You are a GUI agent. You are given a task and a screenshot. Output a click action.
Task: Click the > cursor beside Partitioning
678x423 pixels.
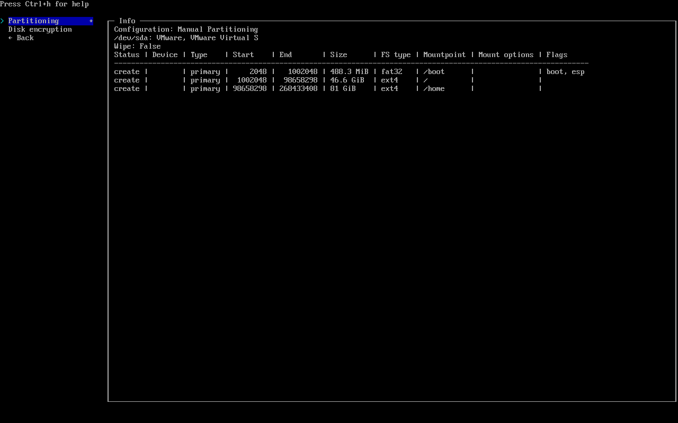coord(3,21)
